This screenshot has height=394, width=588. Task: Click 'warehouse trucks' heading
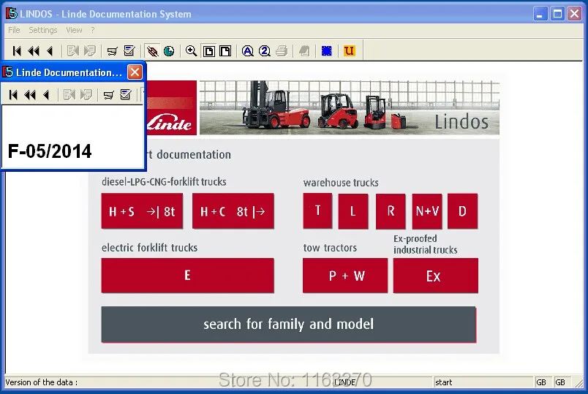pyautogui.click(x=341, y=183)
